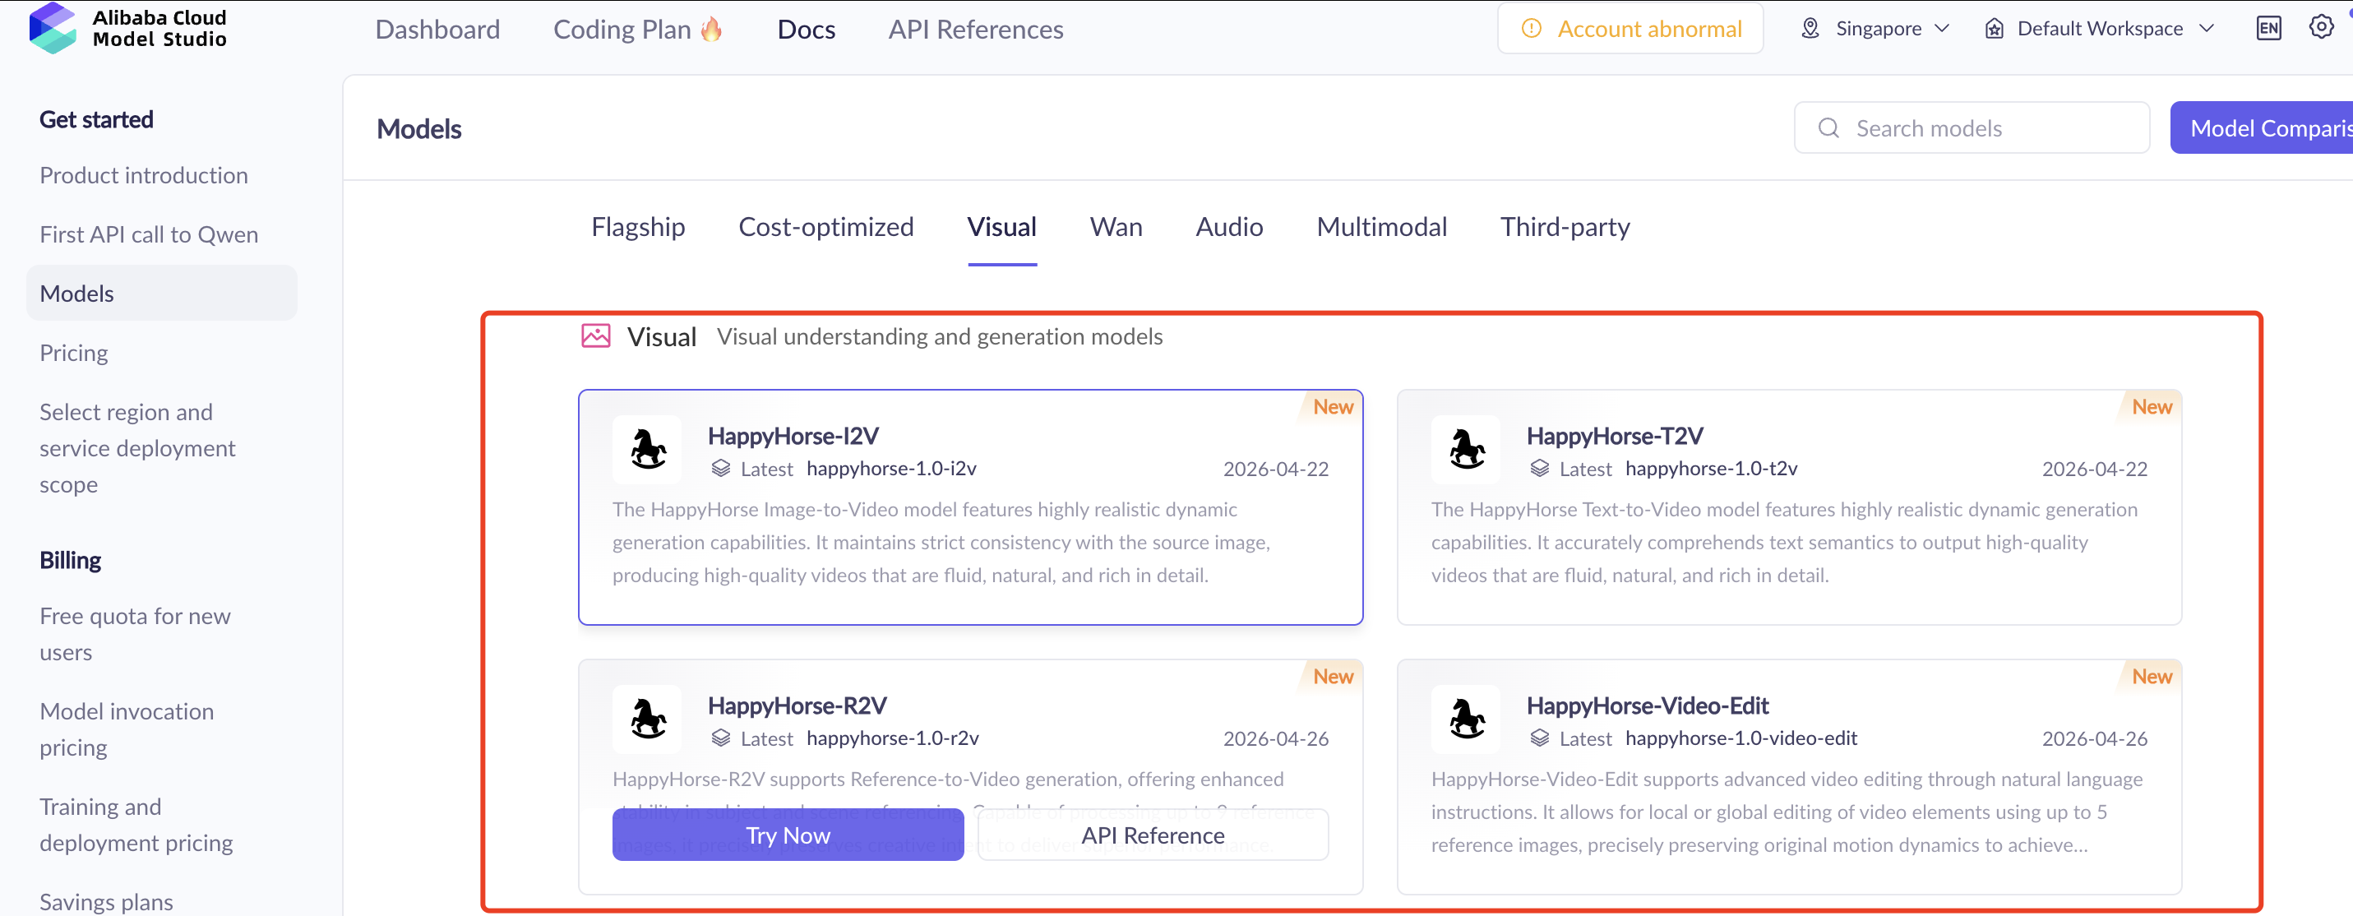Open the HappyHorse-T2V model title
Screen dimensions: 2353x916
(1614, 436)
